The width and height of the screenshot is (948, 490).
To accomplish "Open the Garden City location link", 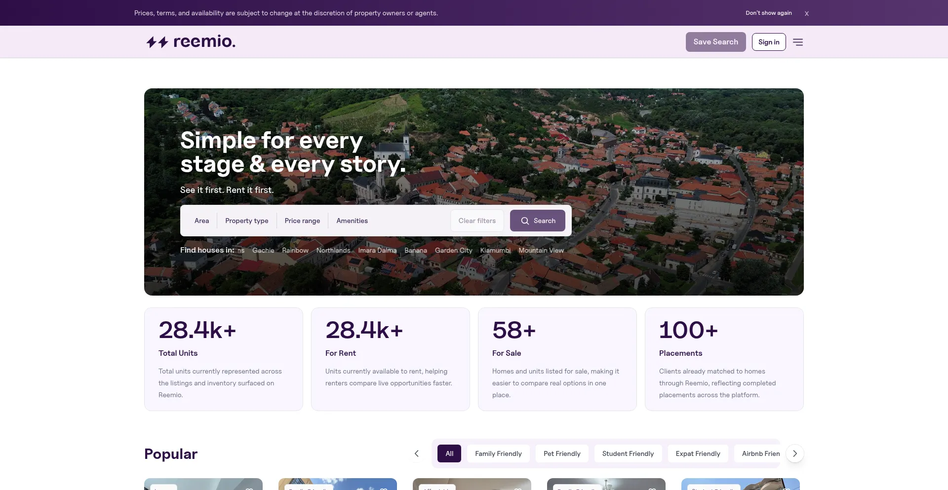I will pyautogui.click(x=453, y=250).
